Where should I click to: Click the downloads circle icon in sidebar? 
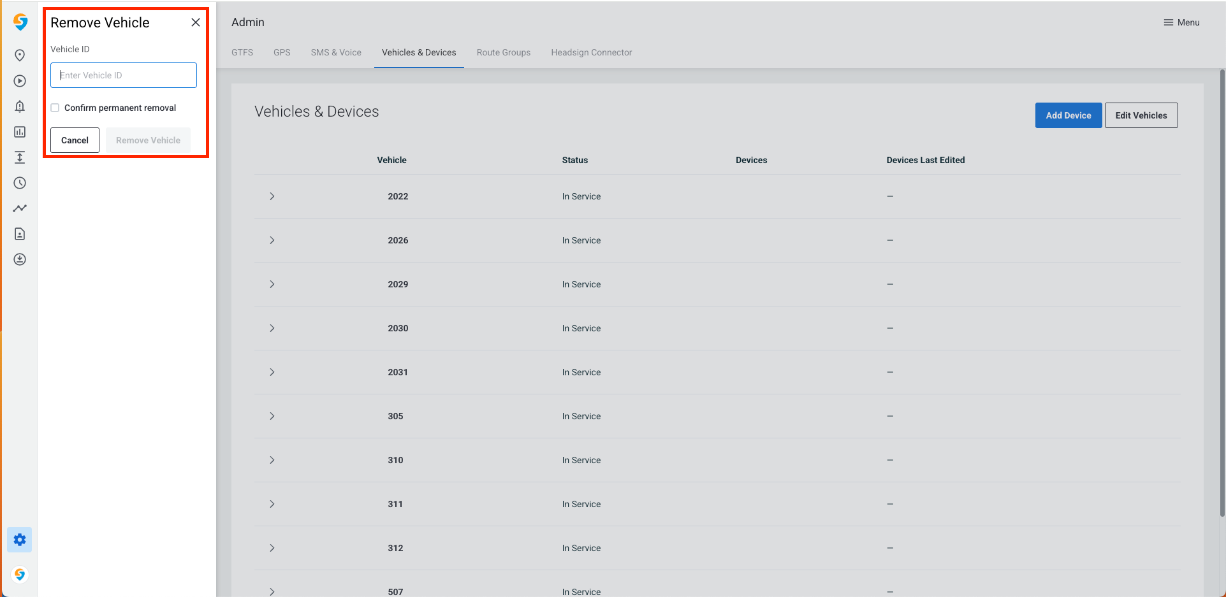tap(19, 259)
